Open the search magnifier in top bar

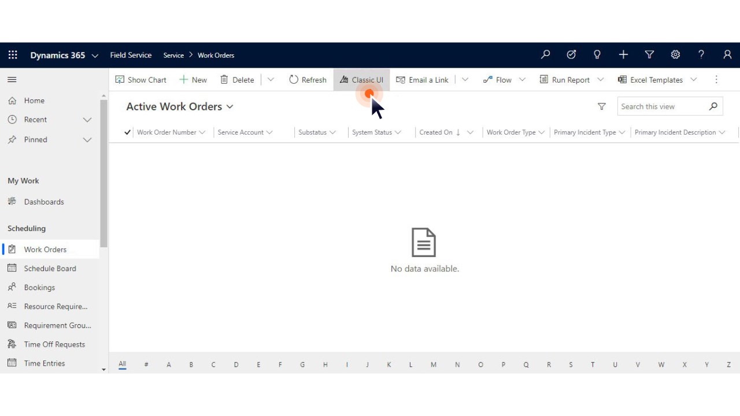click(x=545, y=55)
